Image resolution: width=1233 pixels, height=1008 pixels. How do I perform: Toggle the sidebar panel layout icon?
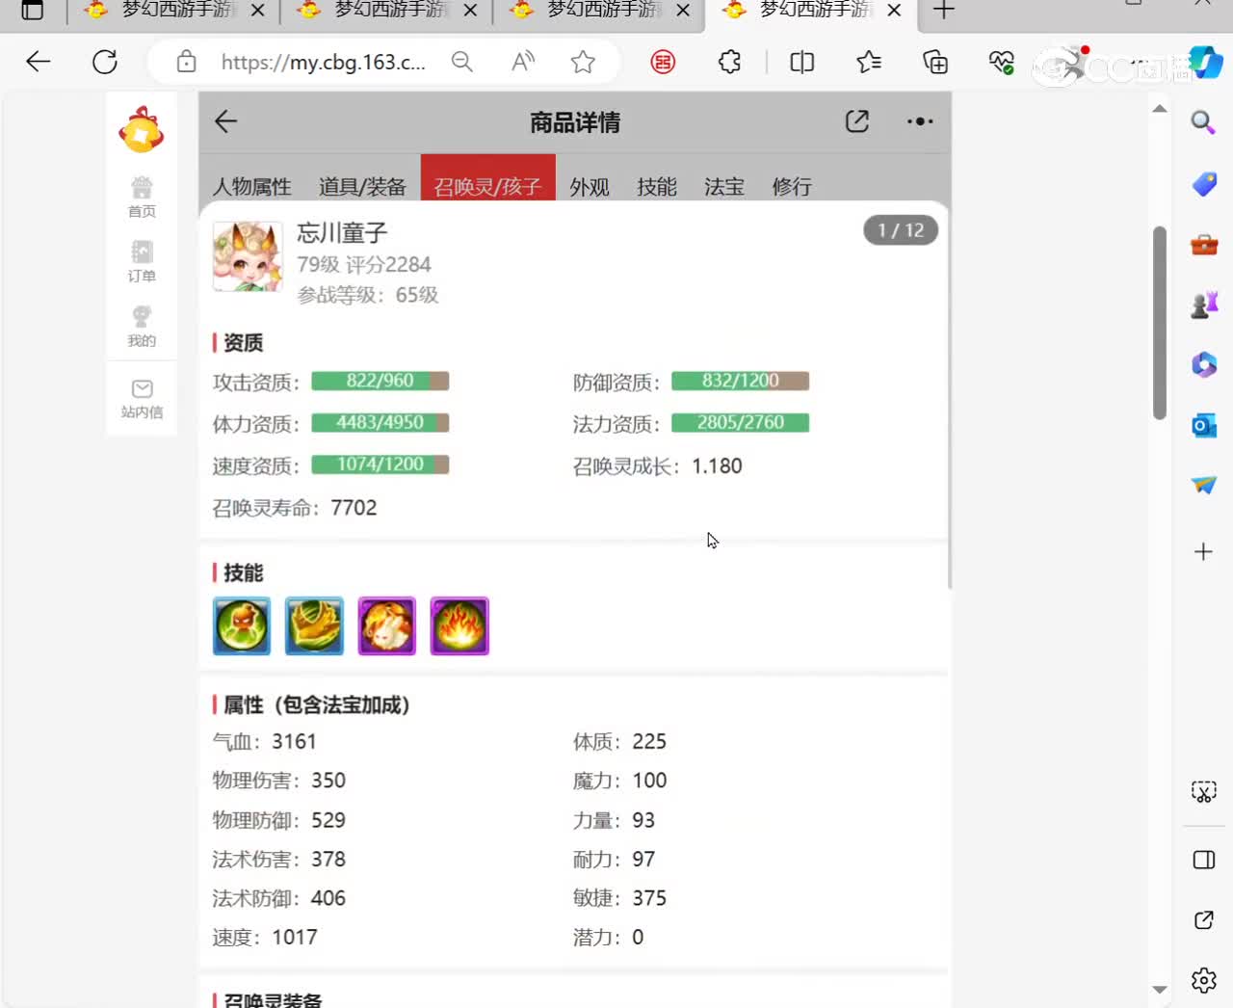[1204, 860]
